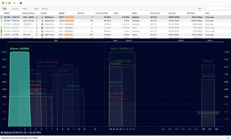Click the green color bar of first network
Image resolution: width=231 pixels, height=140 pixels.
[2, 17]
